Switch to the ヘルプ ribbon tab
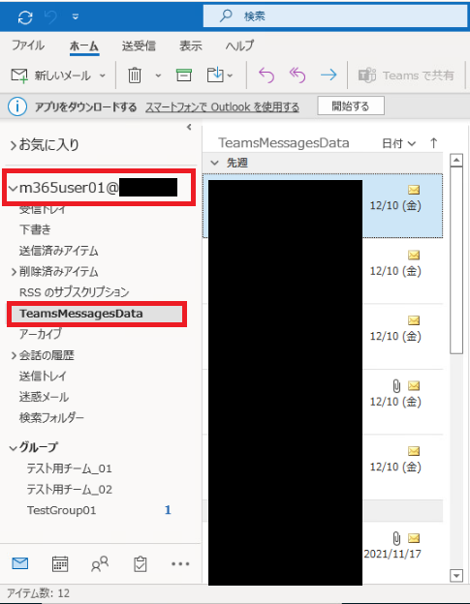 tap(239, 45)
